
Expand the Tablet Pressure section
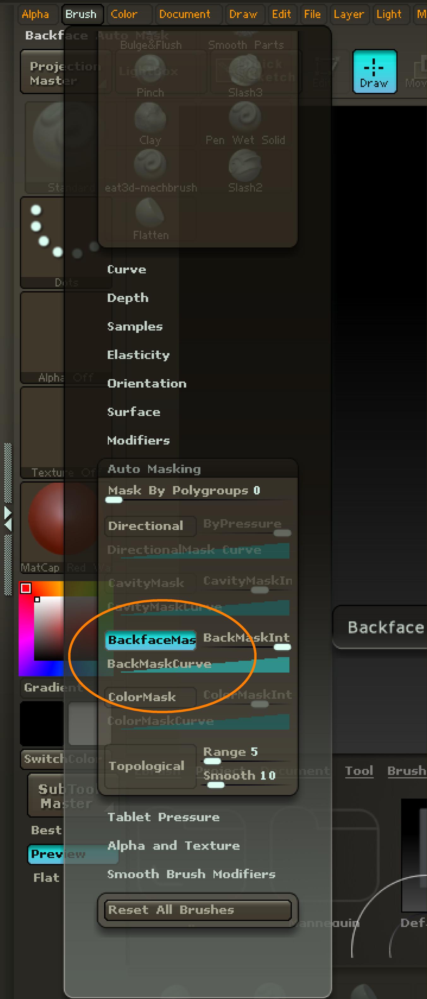click(163, 817)
